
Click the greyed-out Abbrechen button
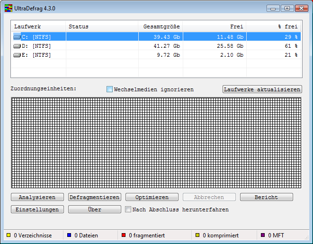(209, 197)
